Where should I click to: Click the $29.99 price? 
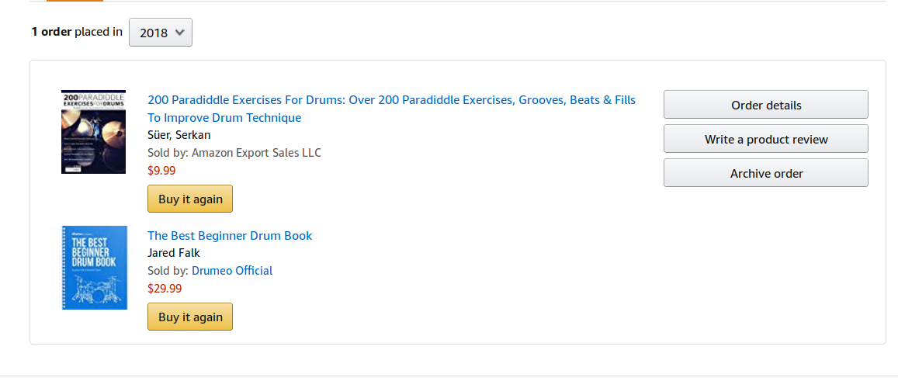[x=165, y=288]
